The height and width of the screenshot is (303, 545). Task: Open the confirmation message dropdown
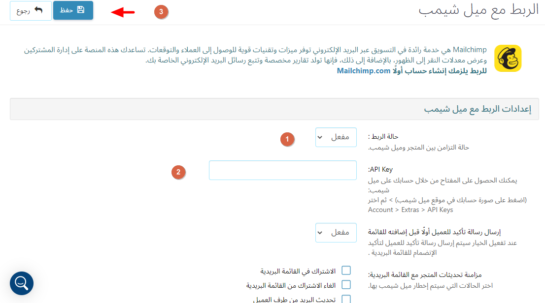pos(336,233)
